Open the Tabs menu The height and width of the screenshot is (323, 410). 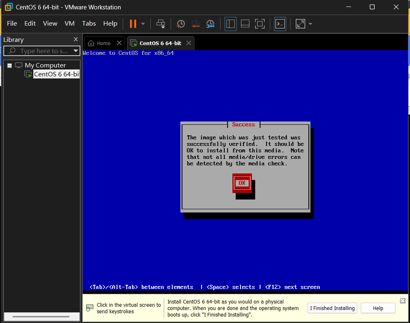pos(89,24)
